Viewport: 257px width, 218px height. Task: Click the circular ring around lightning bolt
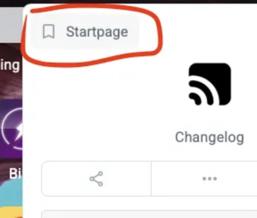[x=12, y=128]
